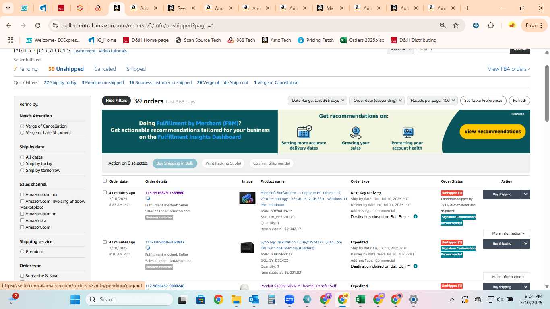Screen dimensions: 550x309
Task: Apply 27 Ship by today quick filter
Action: (x=60, y=82)
